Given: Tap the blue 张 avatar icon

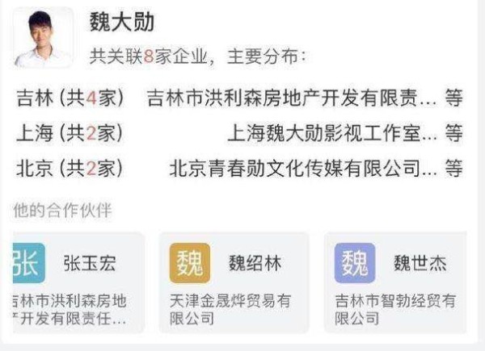Looking at the screenshot, I should (29, 263).
